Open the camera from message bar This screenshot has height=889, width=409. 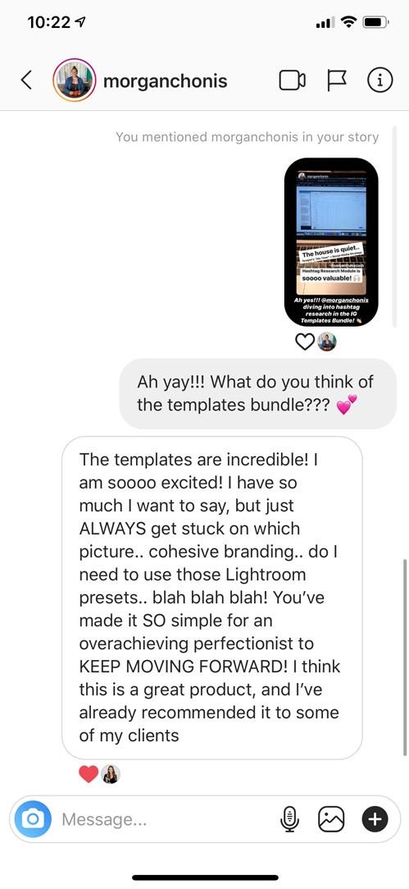pos(33,819)
